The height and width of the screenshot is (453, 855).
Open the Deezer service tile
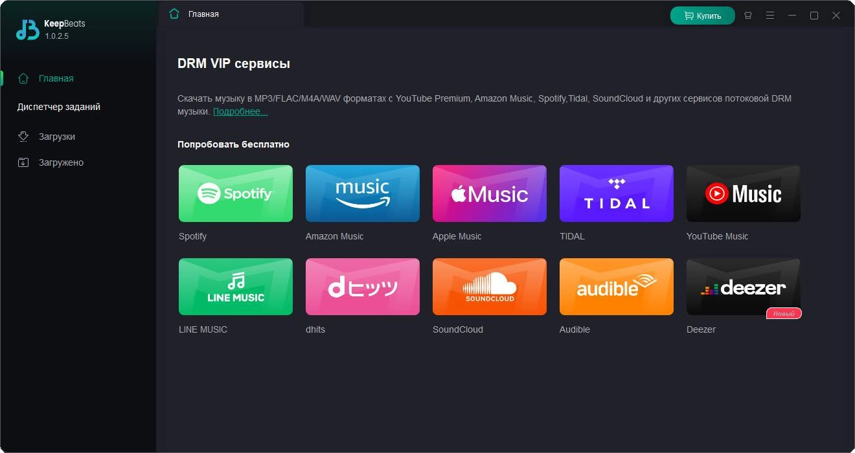[x=744, y=287]
